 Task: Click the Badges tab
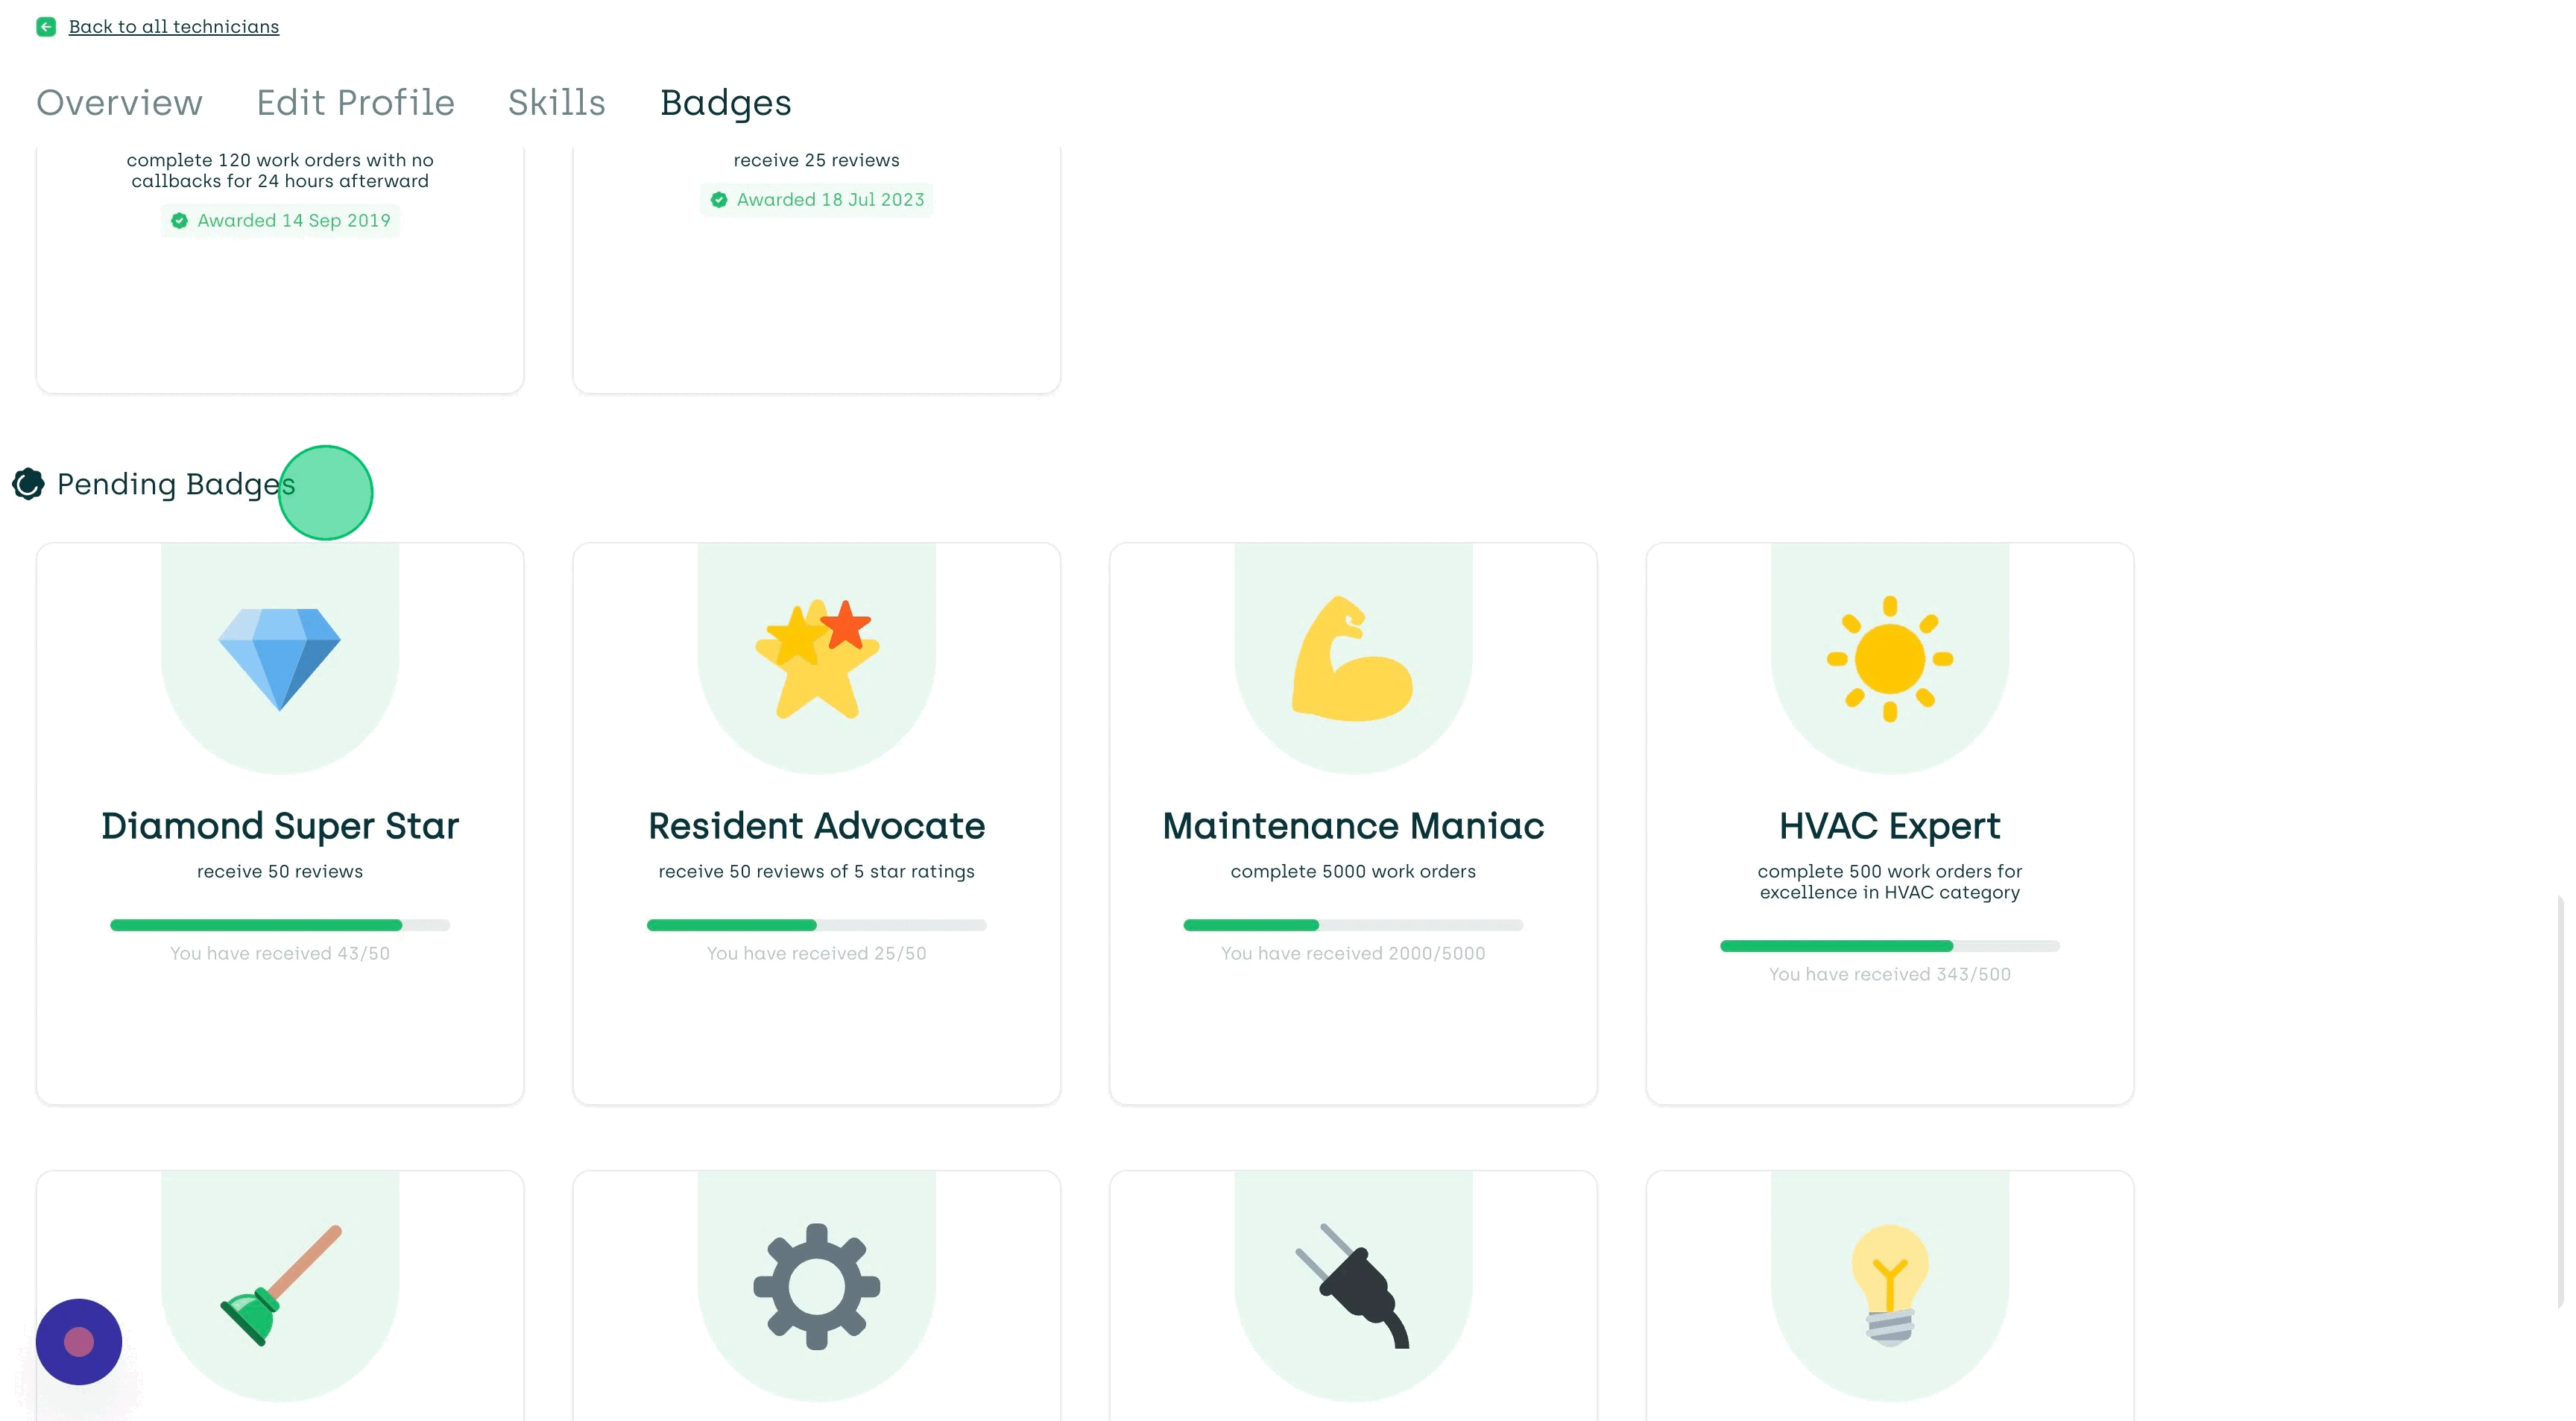click(x=726, y=102)
